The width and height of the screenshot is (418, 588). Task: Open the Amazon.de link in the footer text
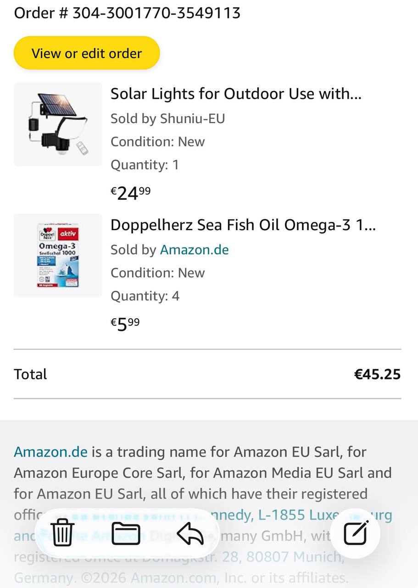click(x=50, y=452)
